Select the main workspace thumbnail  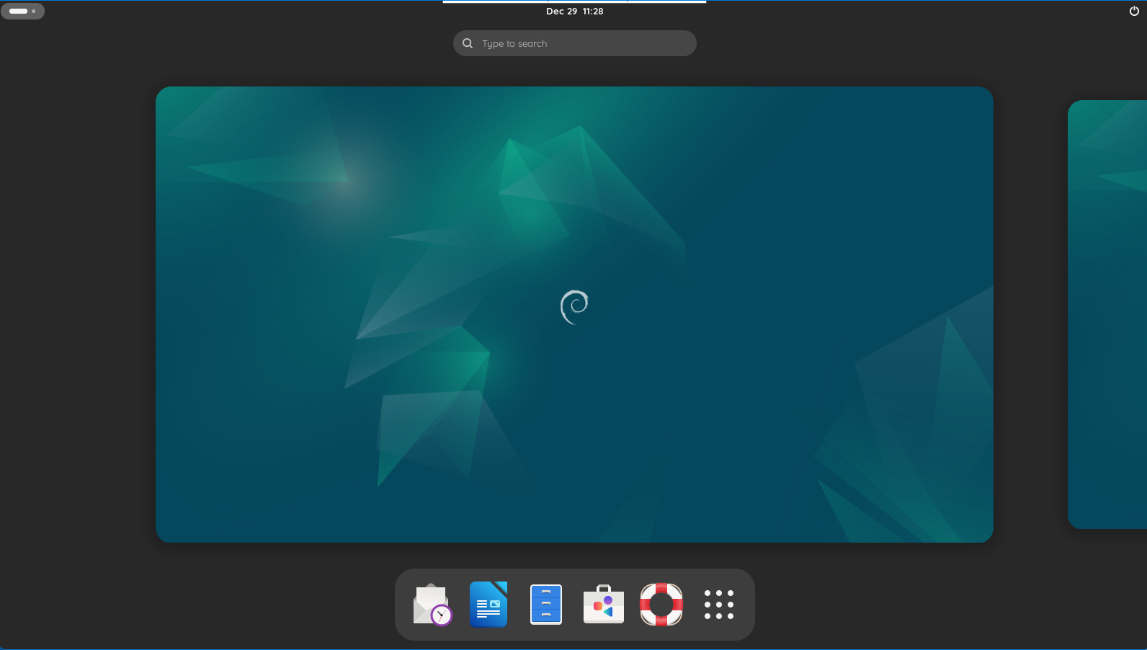coord(574,314)
